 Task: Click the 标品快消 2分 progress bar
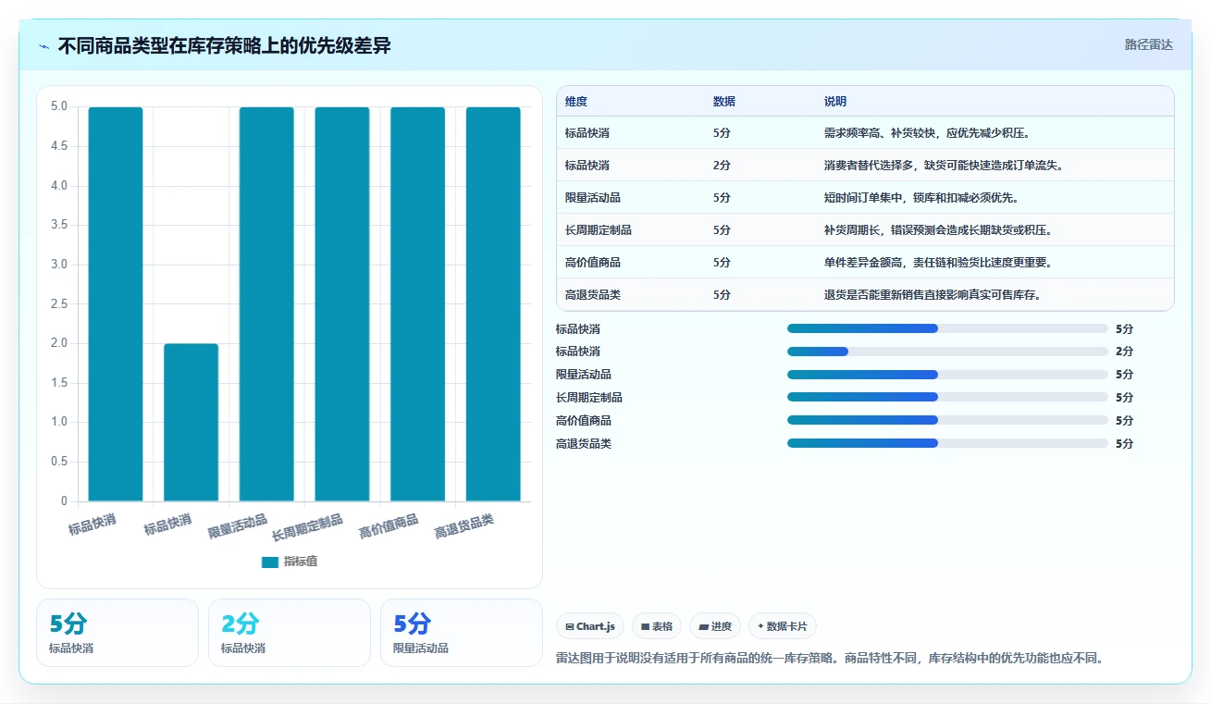coord(947,352)
